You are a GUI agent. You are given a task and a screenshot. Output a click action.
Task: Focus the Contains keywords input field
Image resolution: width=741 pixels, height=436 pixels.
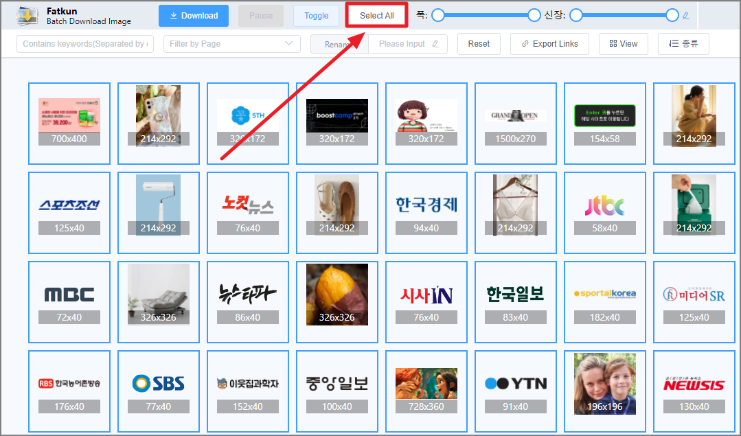click(85, 44)
